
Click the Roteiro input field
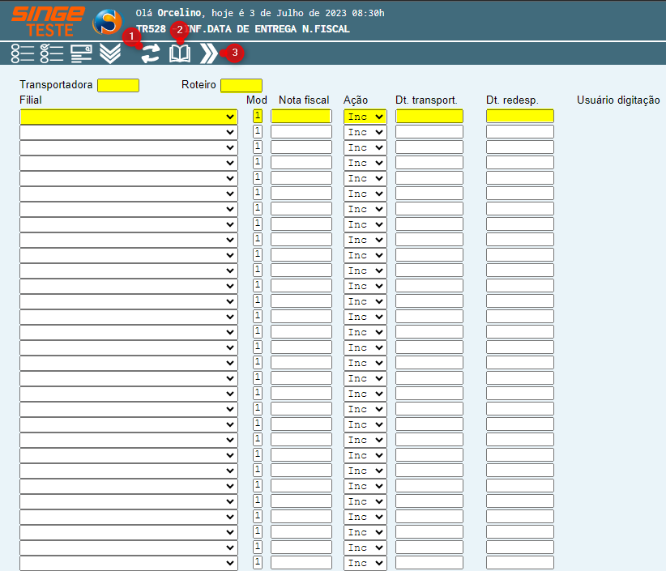[x=241, y=85]
